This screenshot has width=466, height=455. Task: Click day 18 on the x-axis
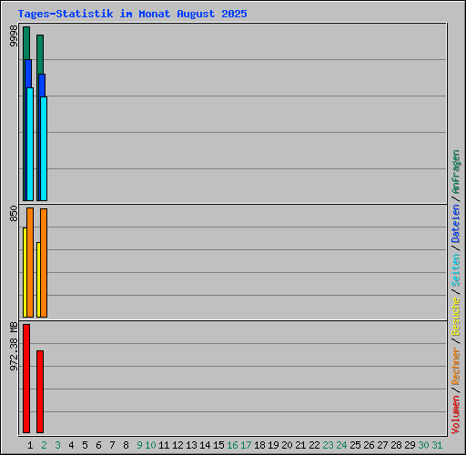pyautogui.click(x=259, y=445)
